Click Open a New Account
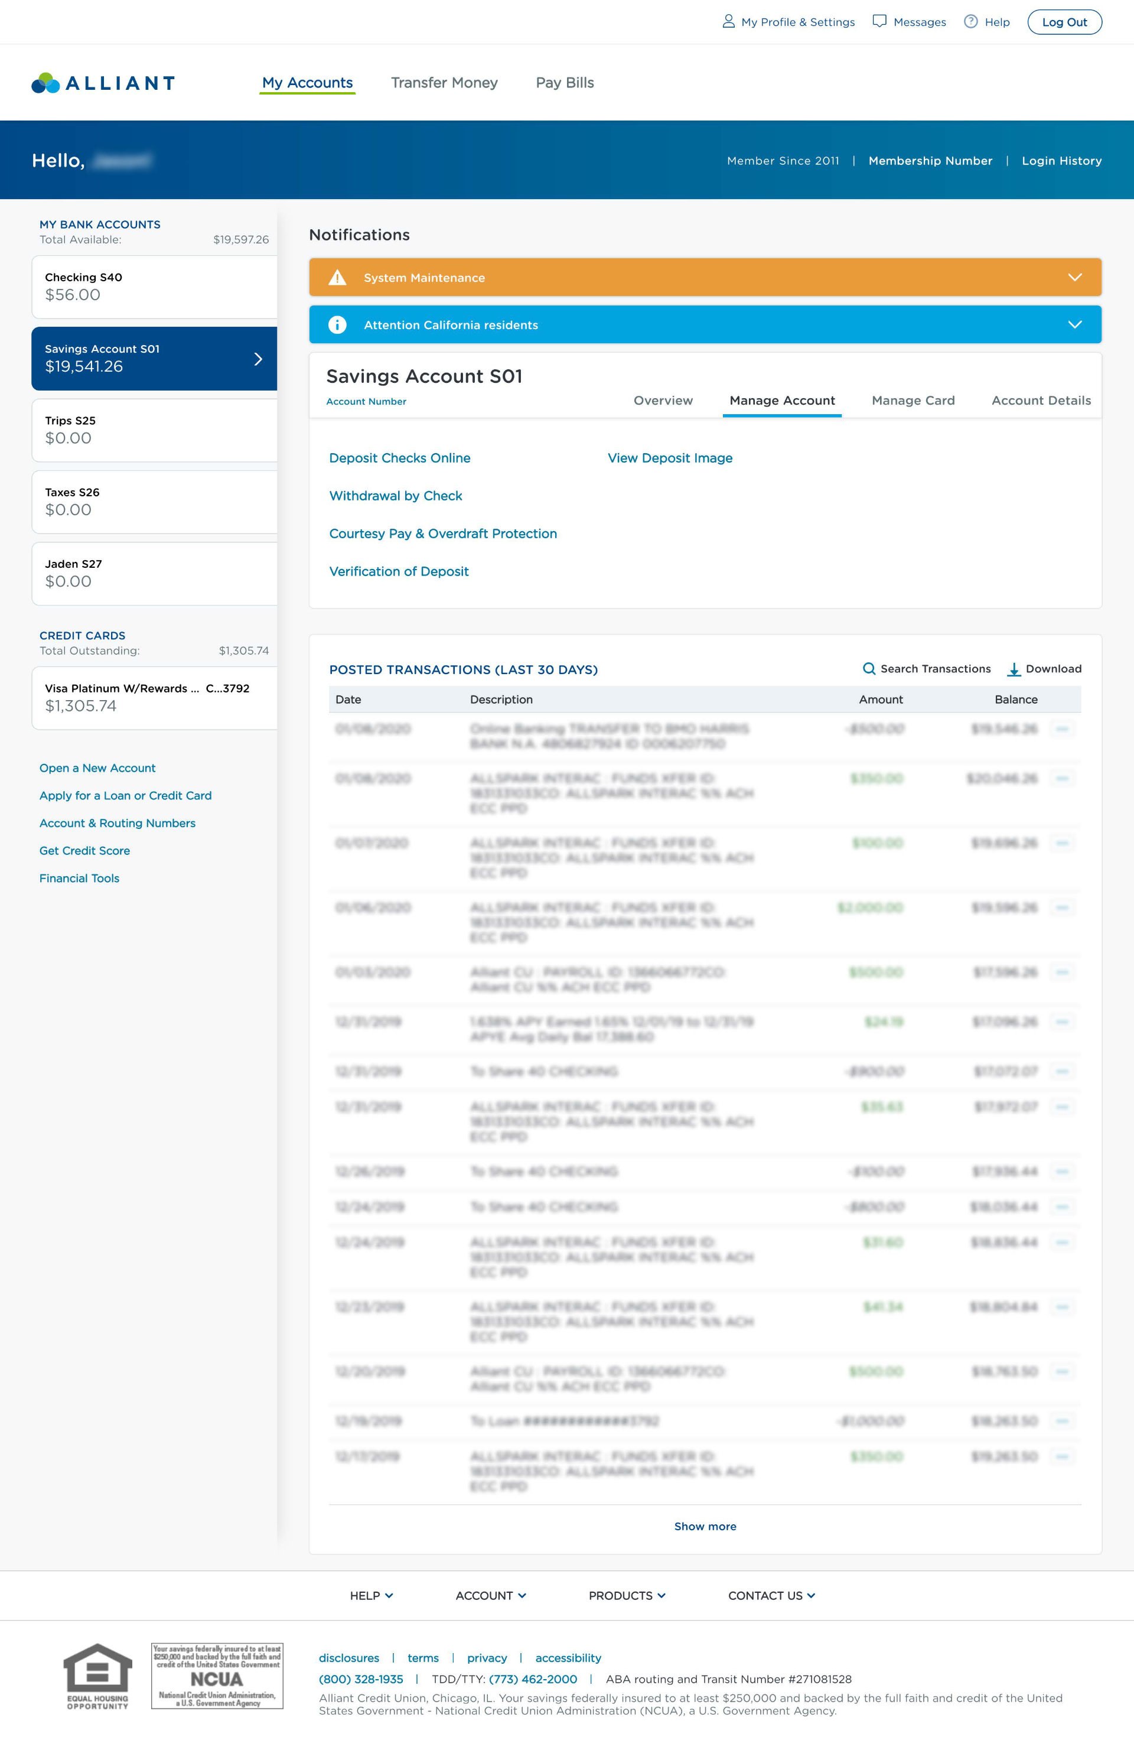The image size is (1134, 1750). coord(97,767)
